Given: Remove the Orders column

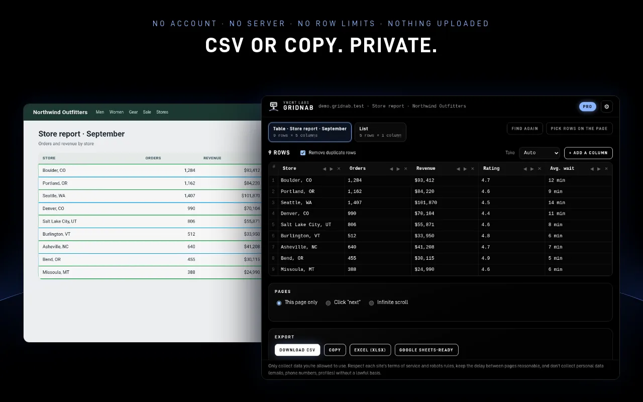Looking at the screenshot, I should coord(405,169).
